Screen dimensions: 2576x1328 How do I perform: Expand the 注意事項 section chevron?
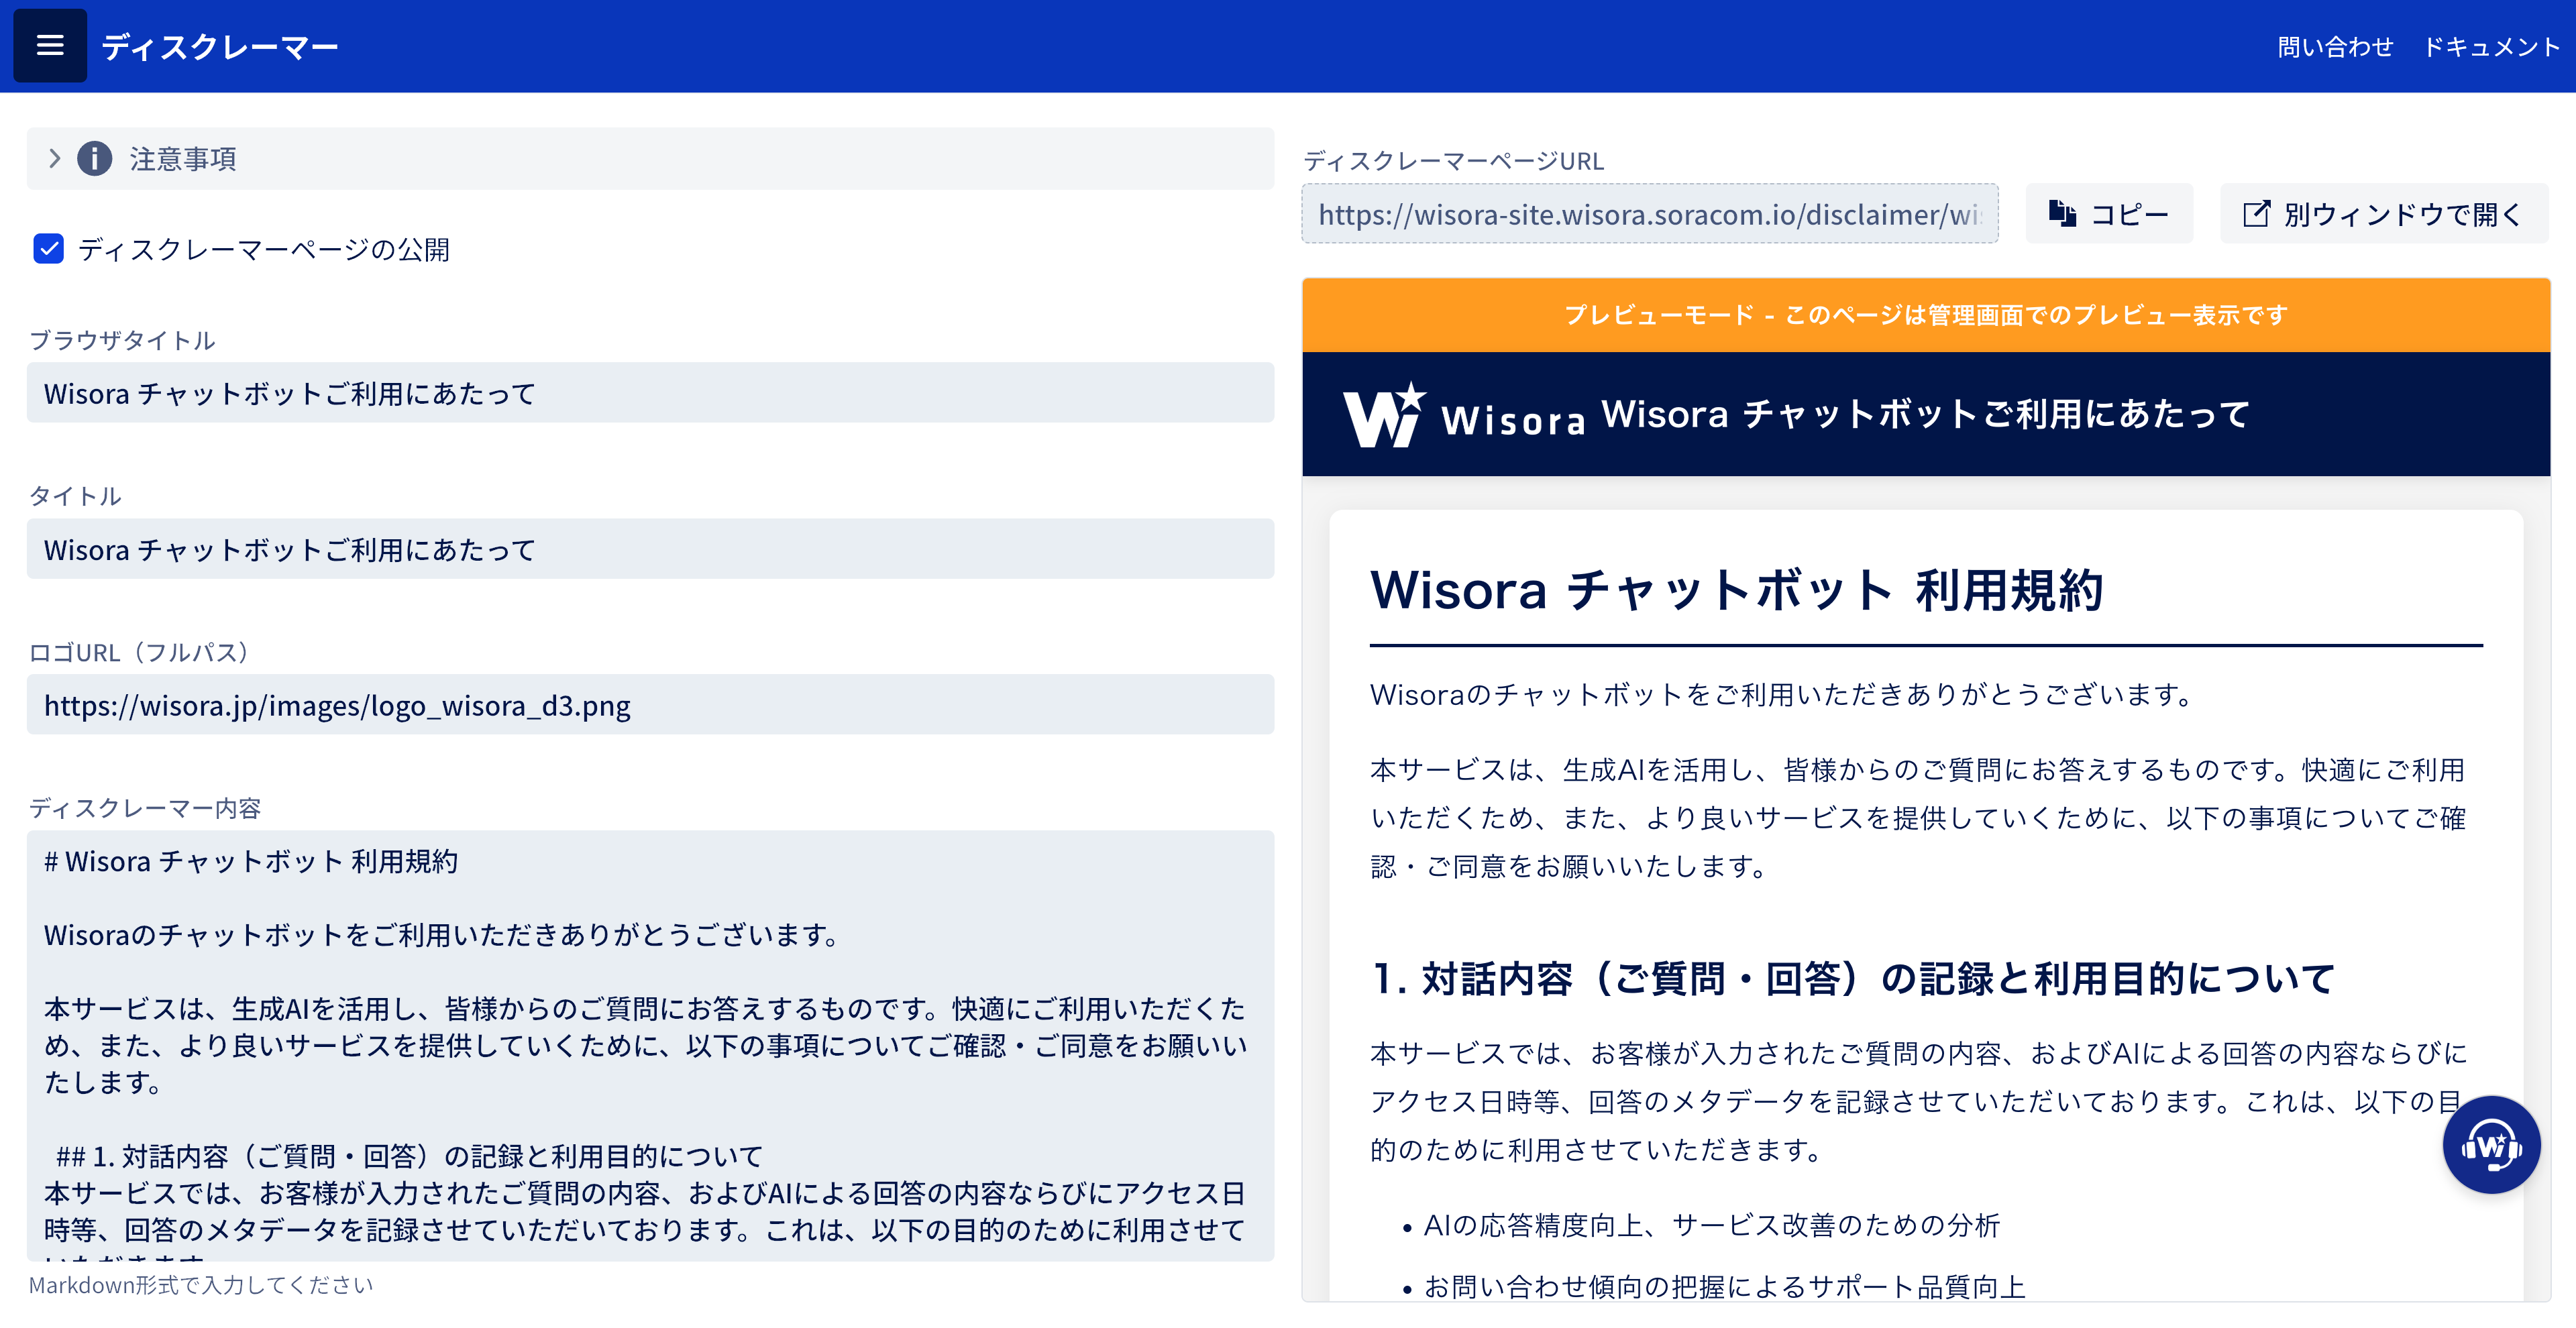pyautogui.click(x=55, y=158)
